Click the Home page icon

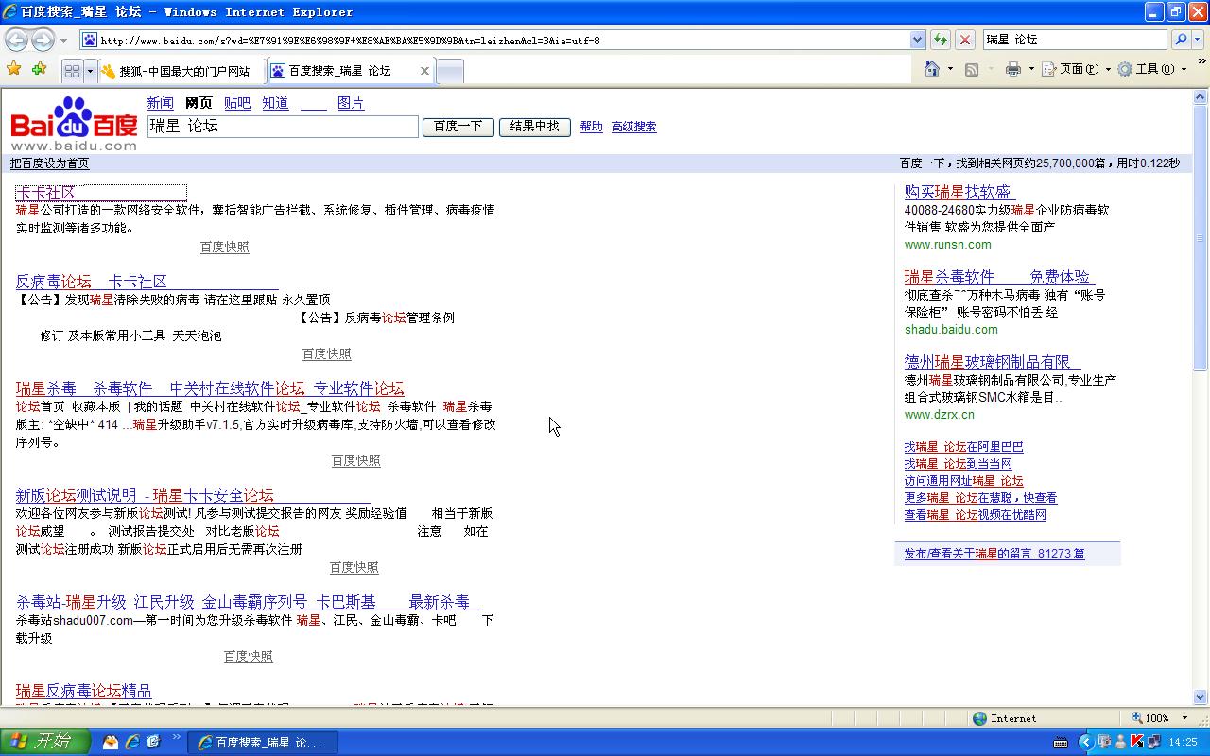coord(932,69)
